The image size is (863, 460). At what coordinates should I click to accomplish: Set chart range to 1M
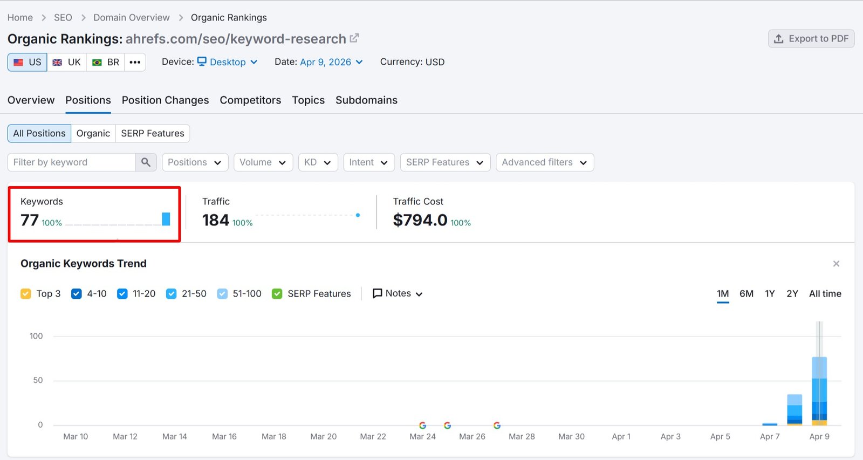pos(723,294)
